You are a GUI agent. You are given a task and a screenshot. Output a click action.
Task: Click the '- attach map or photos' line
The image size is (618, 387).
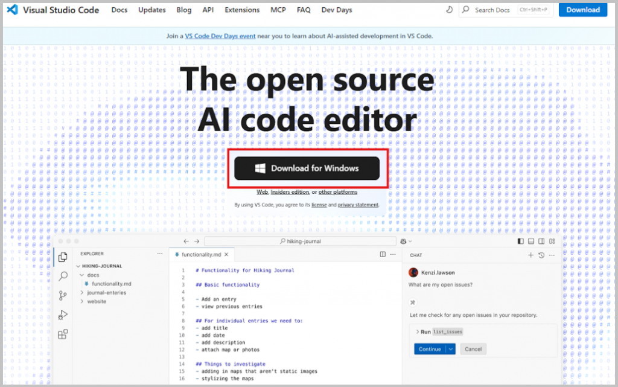228,350
